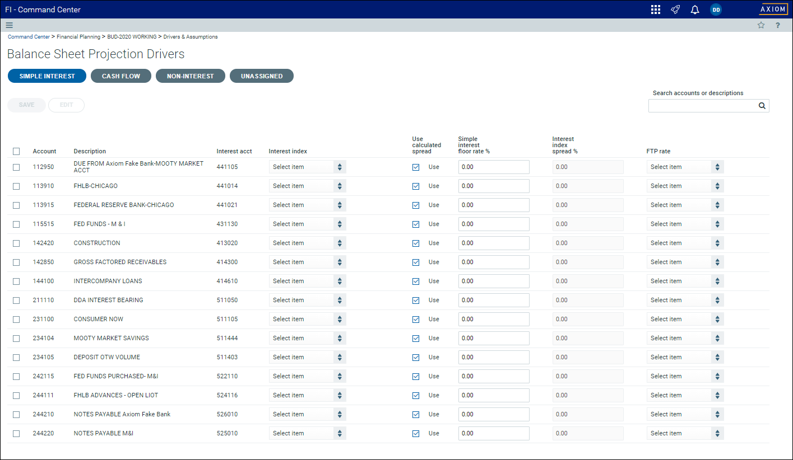This screenshot has width=793, height=460.
Task: Open FTP rate dropdown for NOTES PAYABLE Axiom Fake Bank
Action: [685, 414]
